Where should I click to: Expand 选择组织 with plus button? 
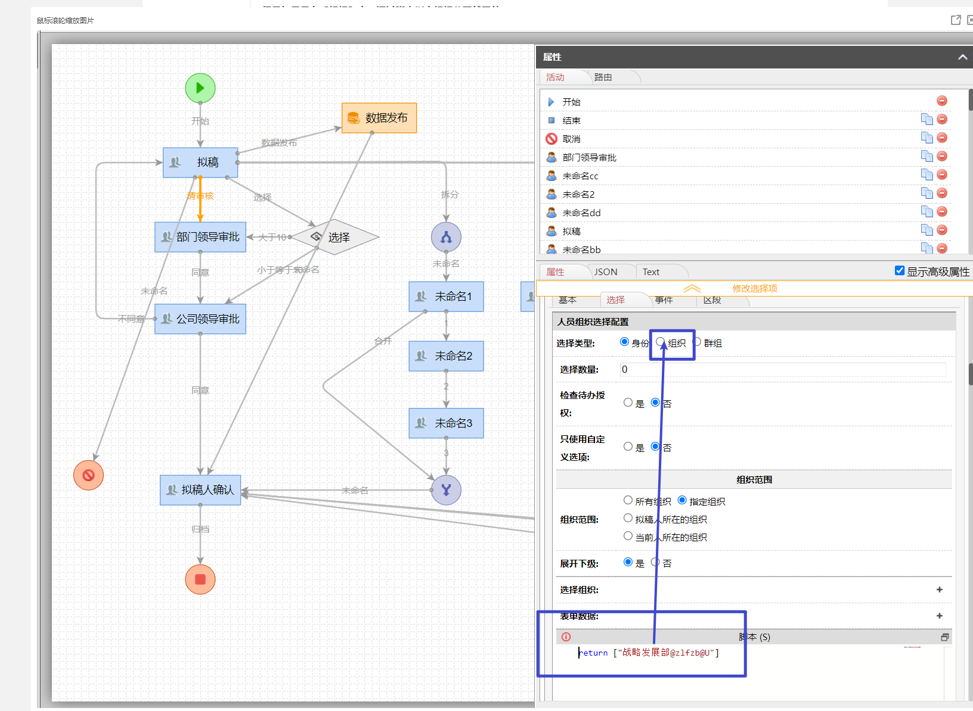[x=940, y=590]
